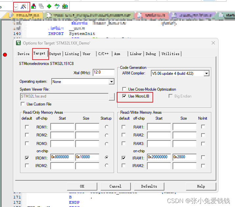235x207 pixels.
Task: Click the Defaults button
Action: pyautogui.click(x=149, y=187)
